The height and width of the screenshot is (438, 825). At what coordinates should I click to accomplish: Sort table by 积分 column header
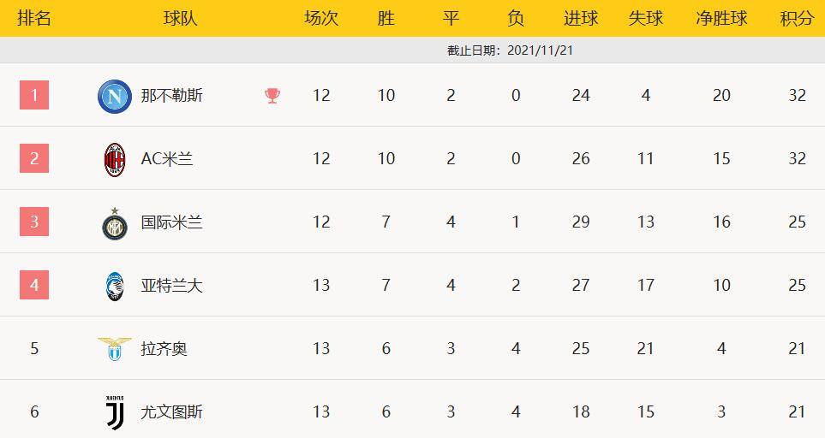[797, 18]
